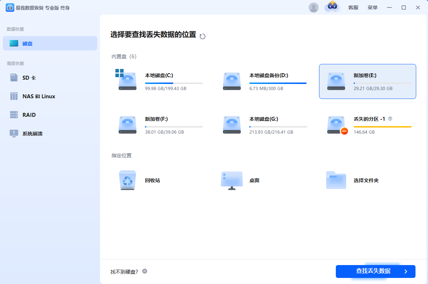Open the NAS 和 Linux recovery section
The height and width of the screenshot is (284, 428).
click(x=39, y=96)
